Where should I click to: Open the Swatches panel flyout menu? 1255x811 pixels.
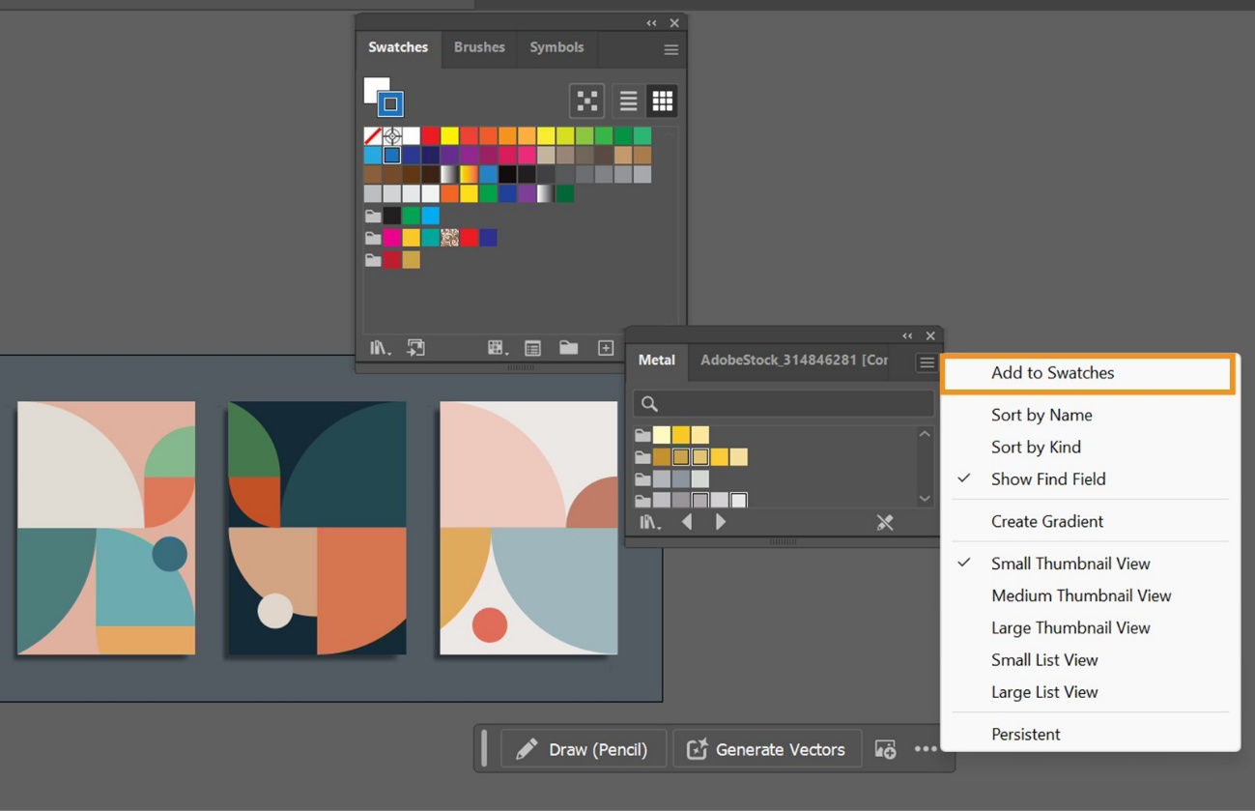coord(670,49)
